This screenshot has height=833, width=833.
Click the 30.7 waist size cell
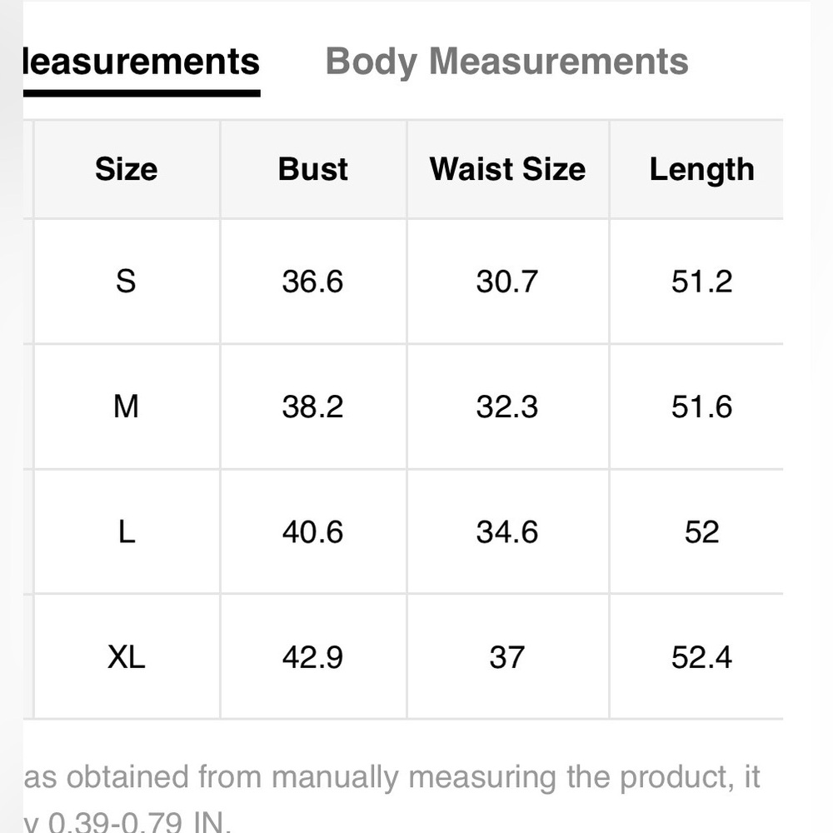pos(507,282)
